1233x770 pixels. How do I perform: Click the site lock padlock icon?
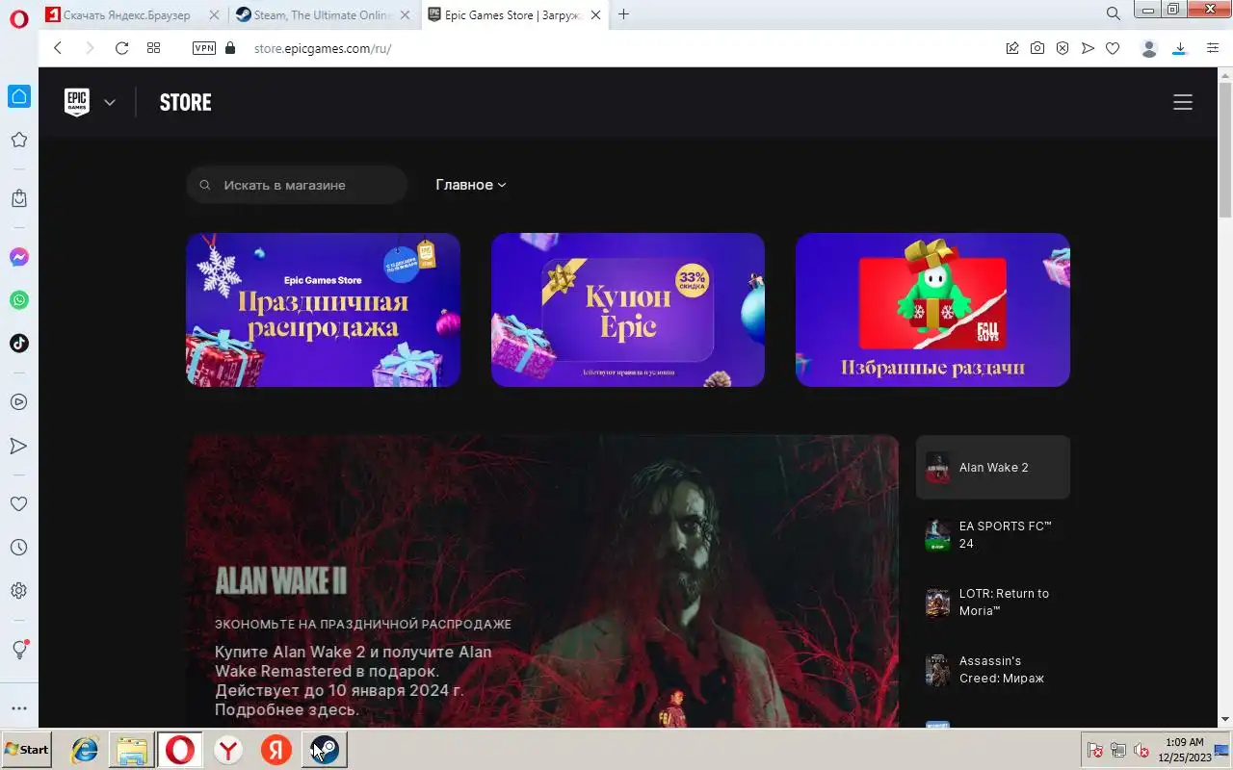click(229, 48)
